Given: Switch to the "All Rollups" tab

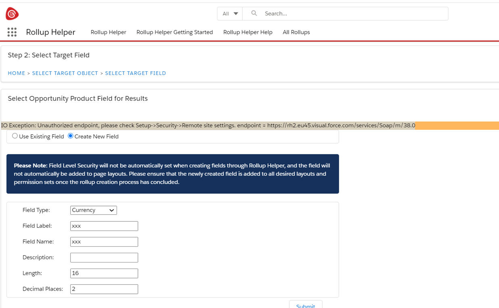Looking at the screenshot, I should pyautogui.click(x=296, y=32).
